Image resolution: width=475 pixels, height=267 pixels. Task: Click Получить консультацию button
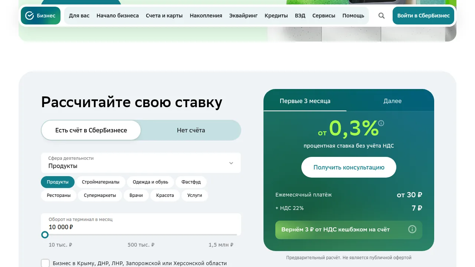[x=349, y=167]
